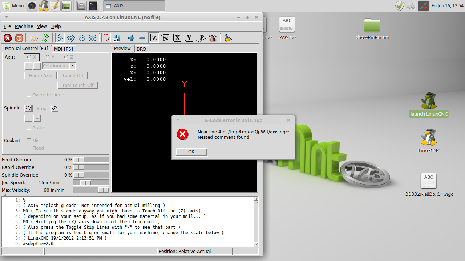Screen dimensions: 465x261
Task: Switch to the Preview tab
Action: (x=122, y=49)
